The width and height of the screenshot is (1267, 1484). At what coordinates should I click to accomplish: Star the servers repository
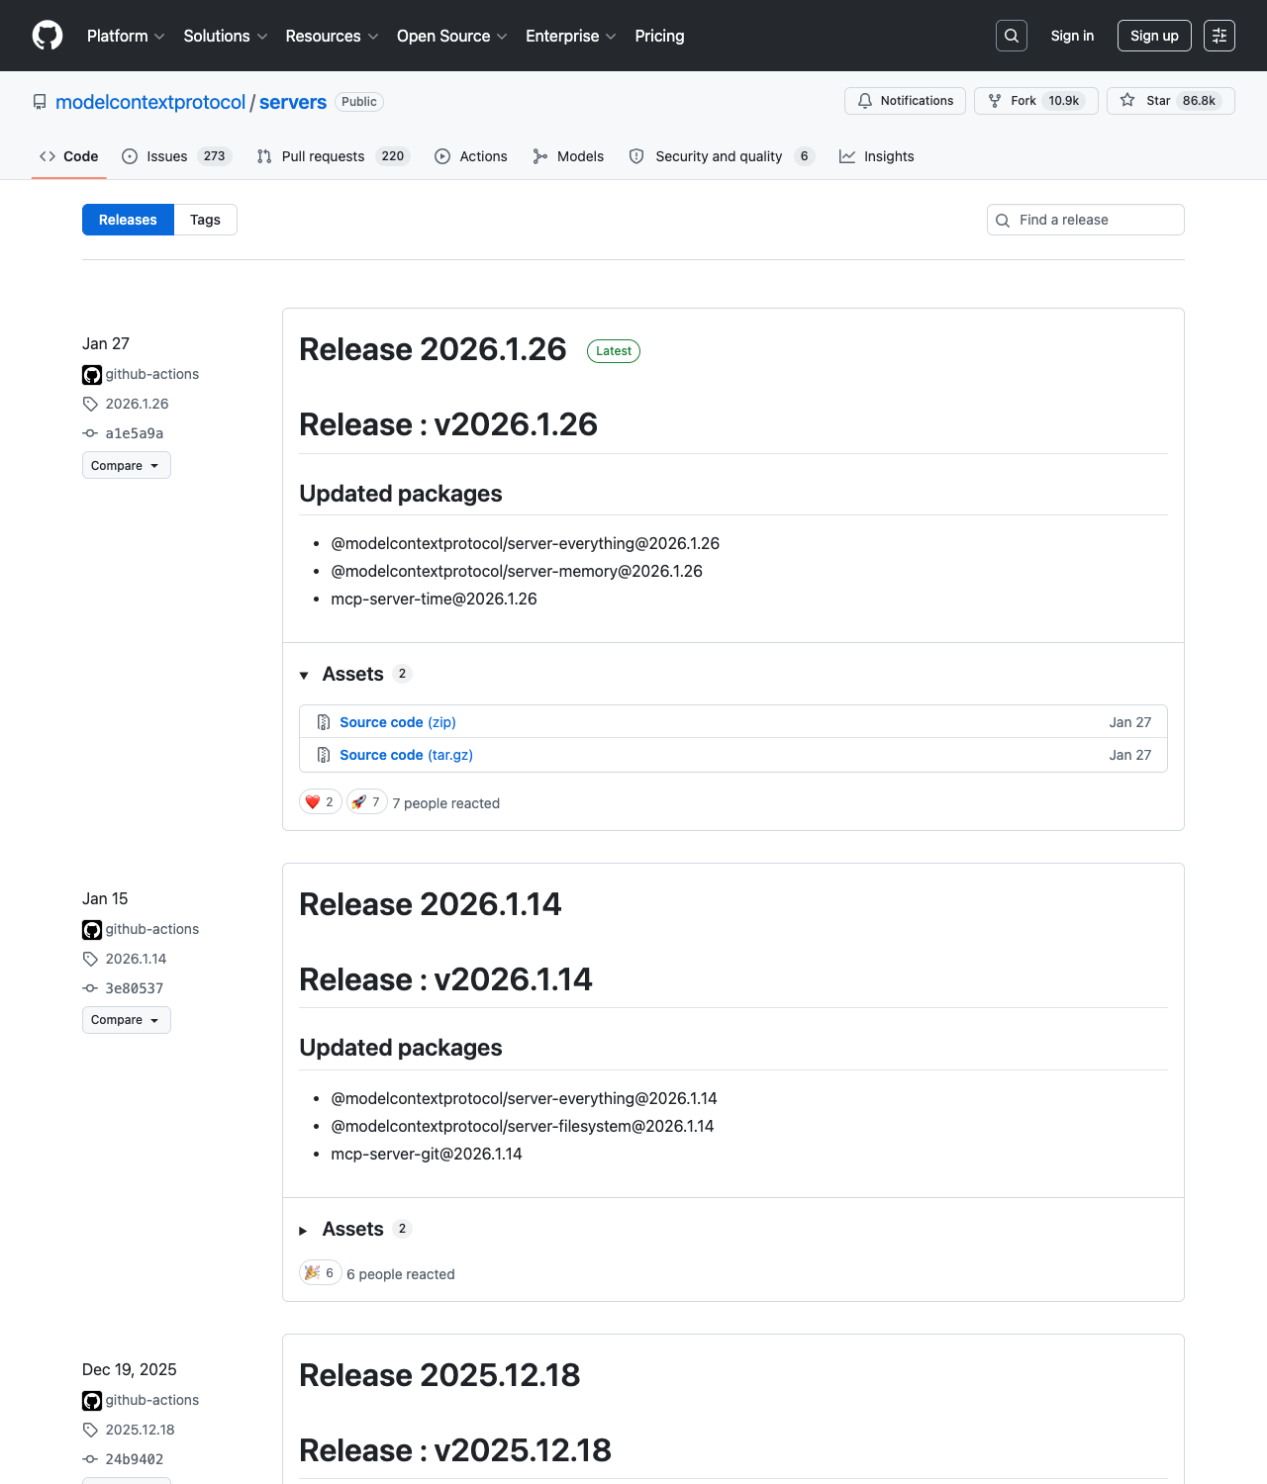tap(1171, 101)
